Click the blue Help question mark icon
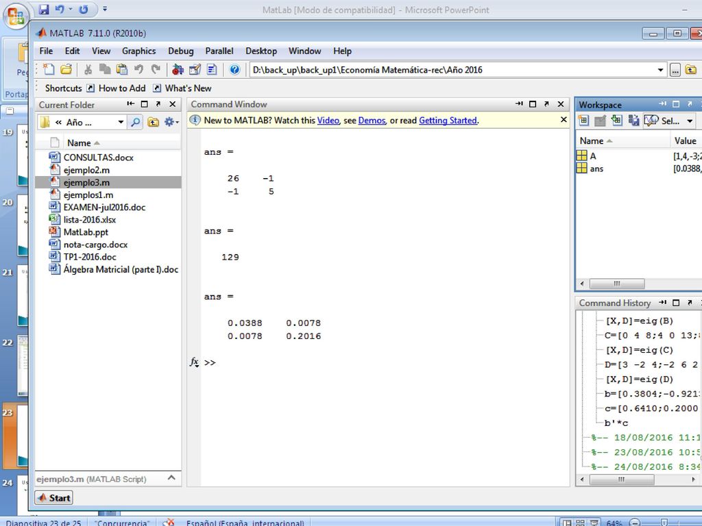702x526 pixels. pos(234,69)
